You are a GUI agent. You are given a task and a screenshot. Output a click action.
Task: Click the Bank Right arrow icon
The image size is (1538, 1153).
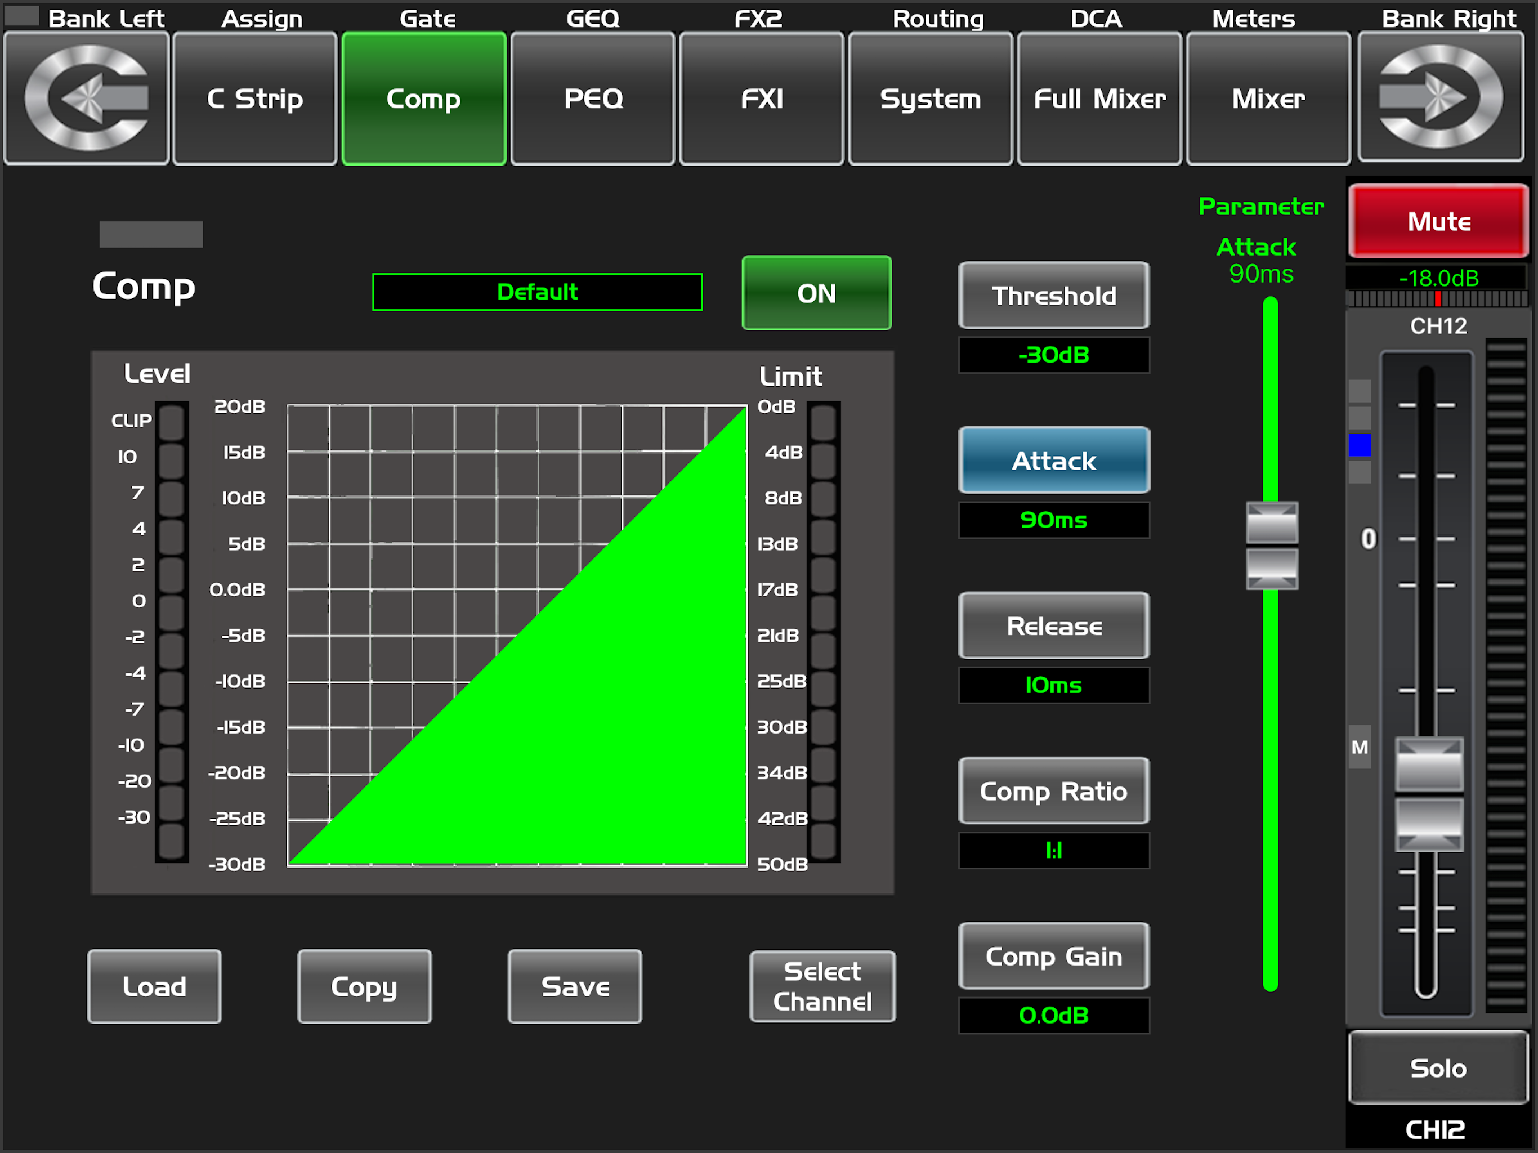[x=1441, y=97]
